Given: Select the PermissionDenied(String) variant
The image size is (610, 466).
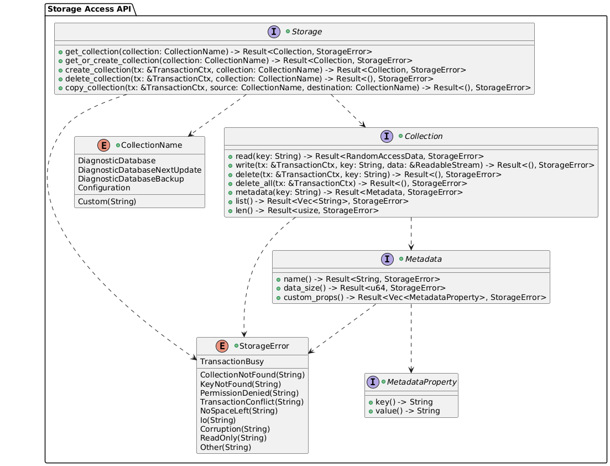Looking at the screenshot, I should (249, 393).
